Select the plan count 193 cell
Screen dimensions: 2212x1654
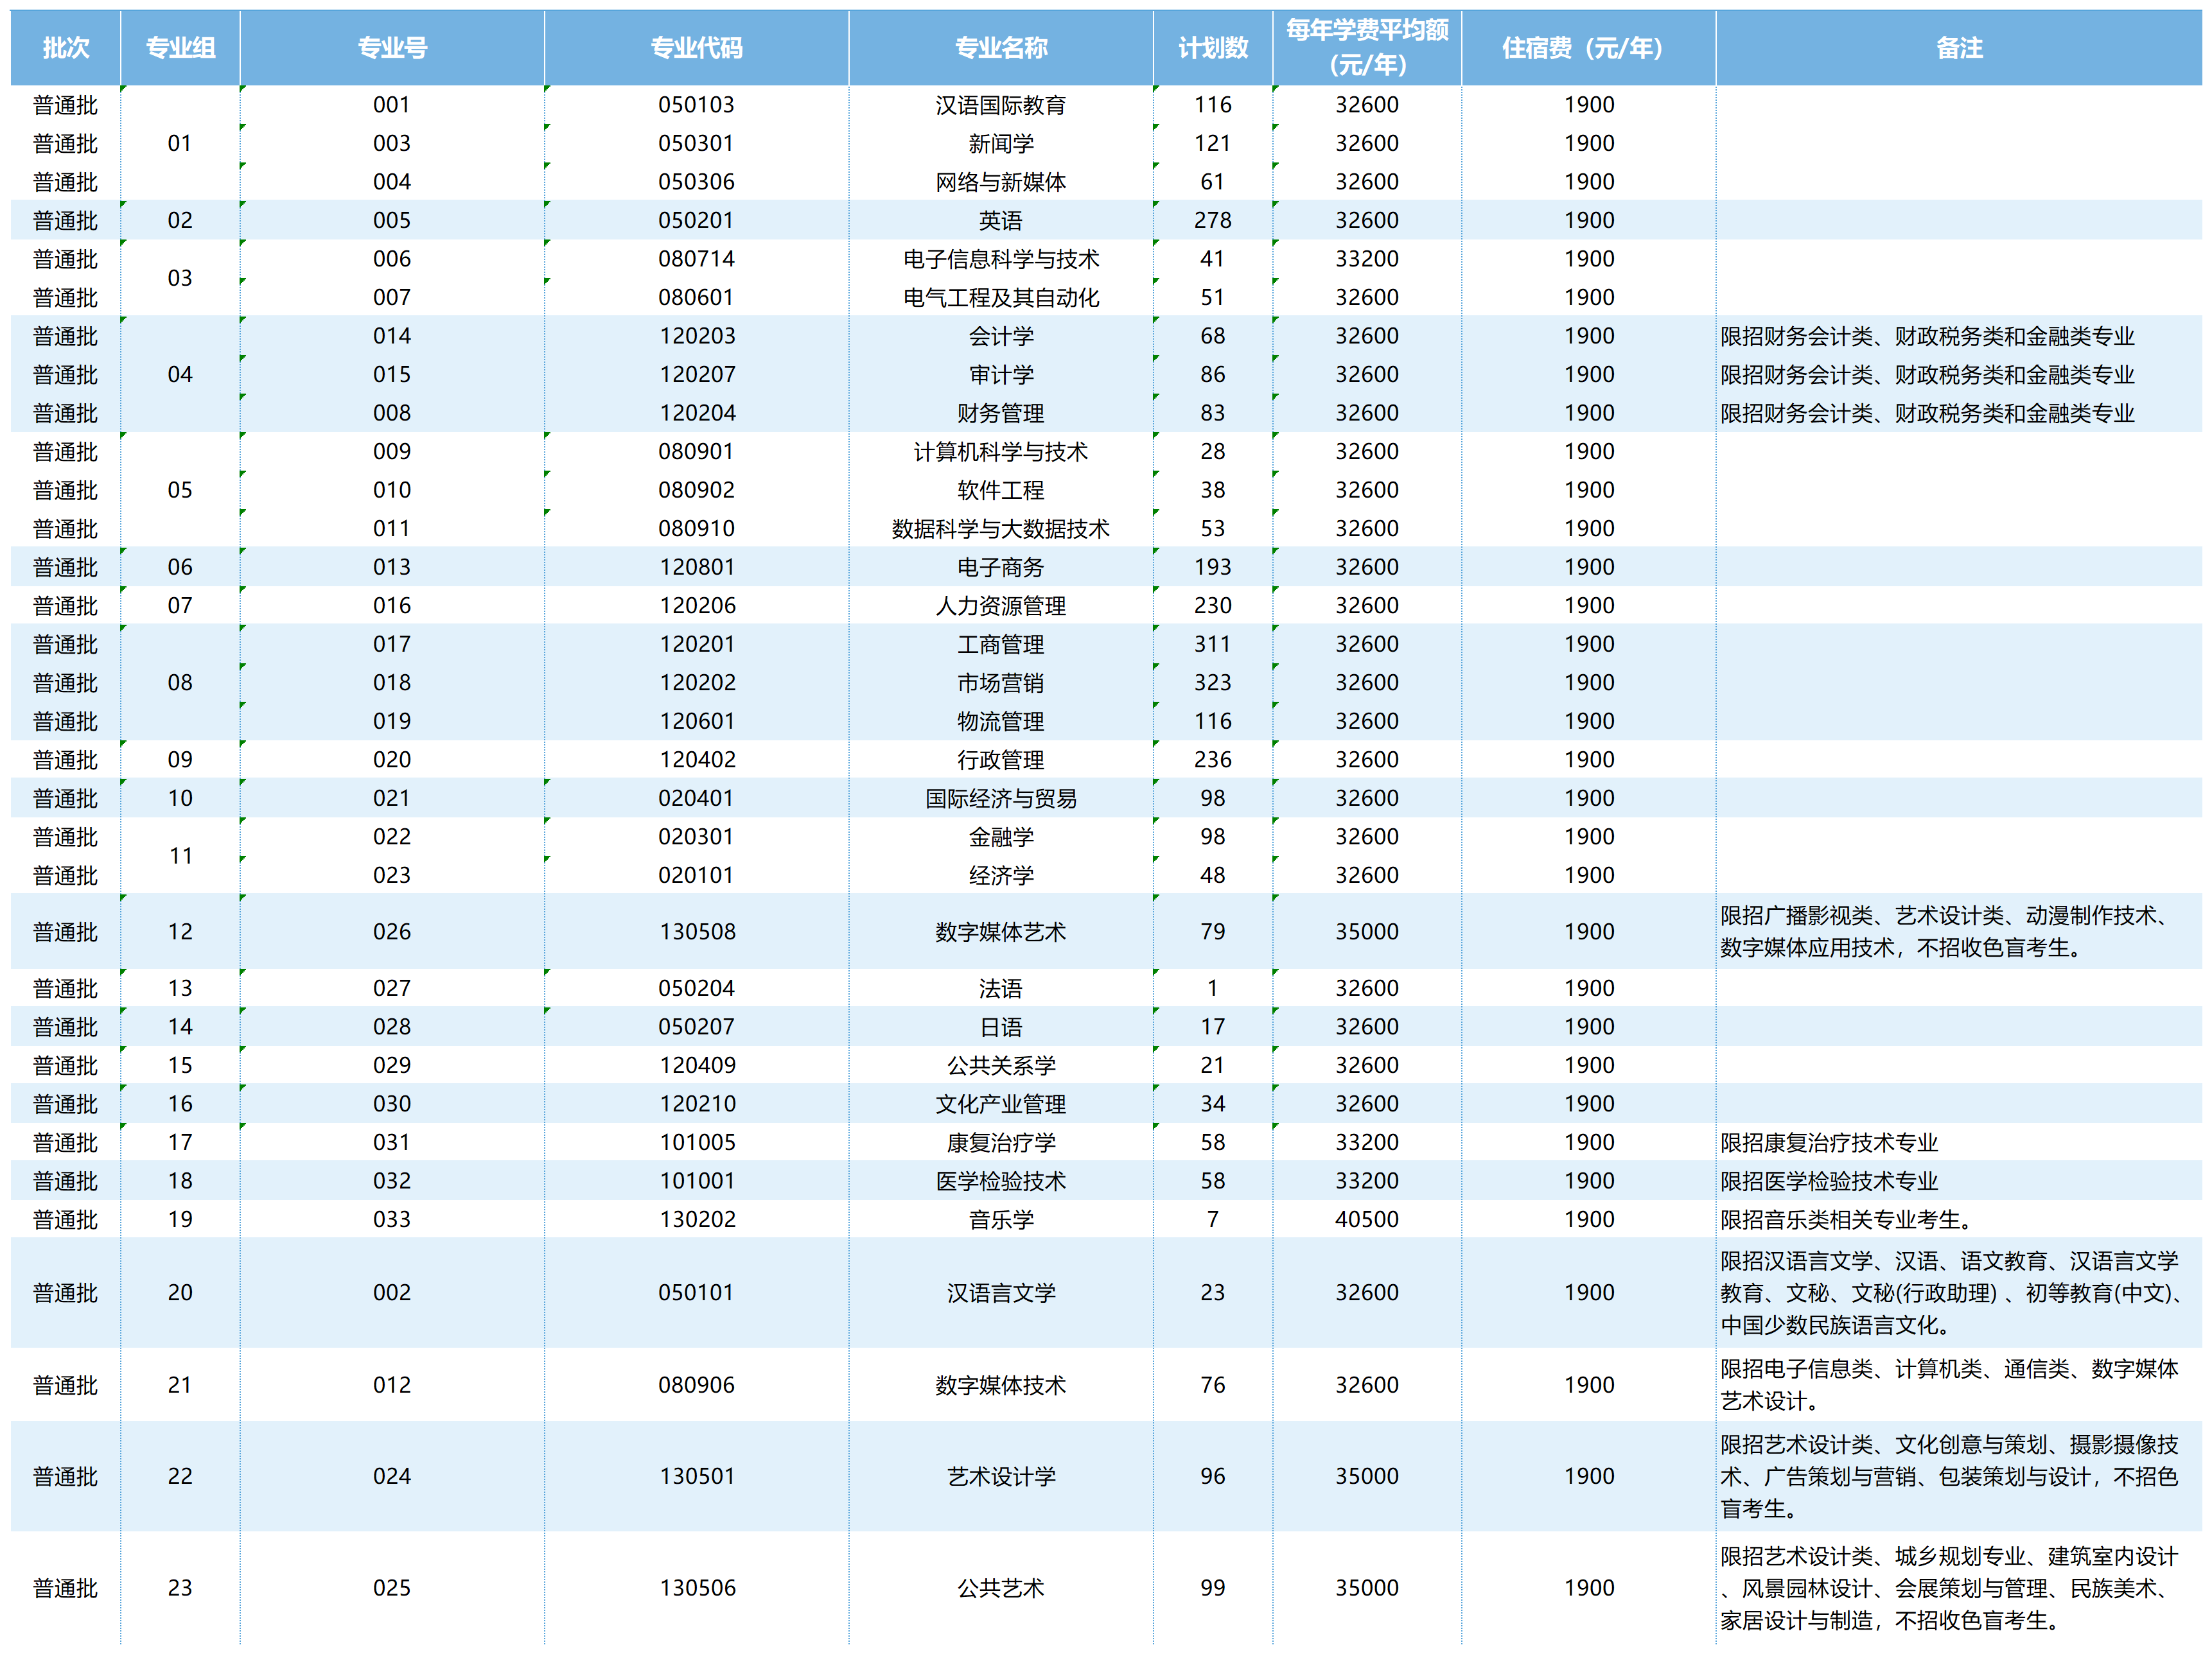tap(1213, 567)
